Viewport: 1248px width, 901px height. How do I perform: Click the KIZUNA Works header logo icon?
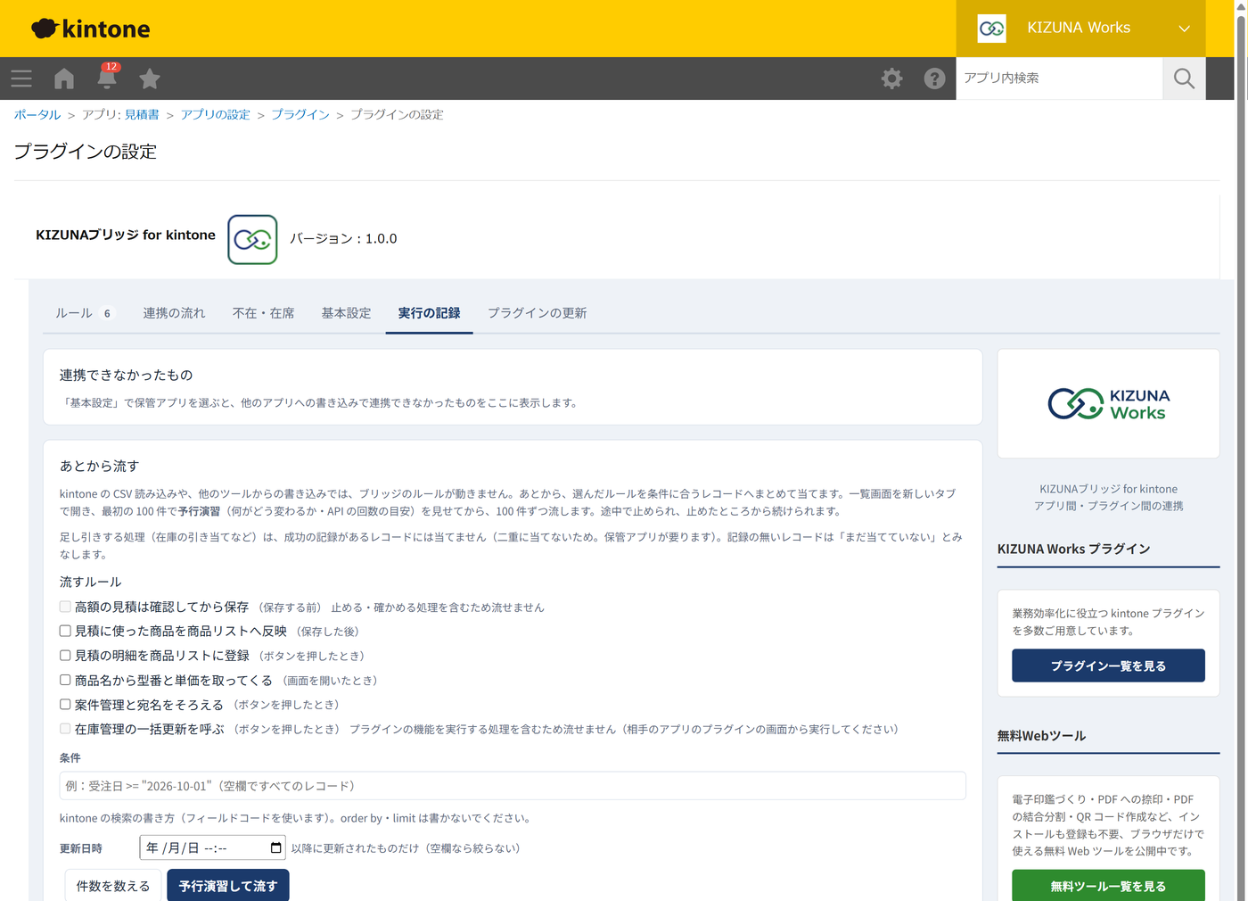point(991,29)
